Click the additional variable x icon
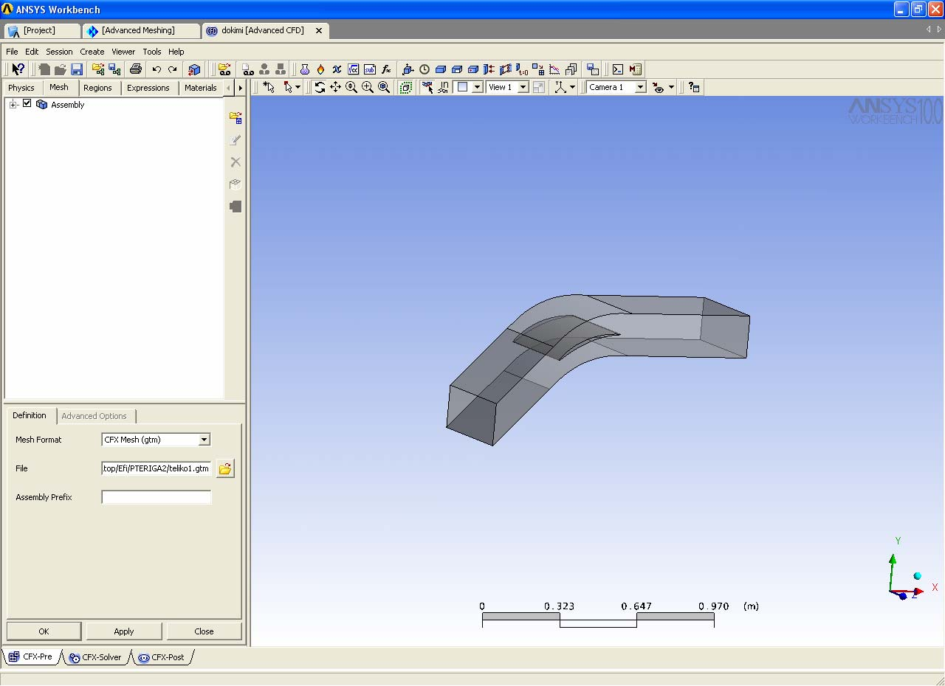 point(337,69)
